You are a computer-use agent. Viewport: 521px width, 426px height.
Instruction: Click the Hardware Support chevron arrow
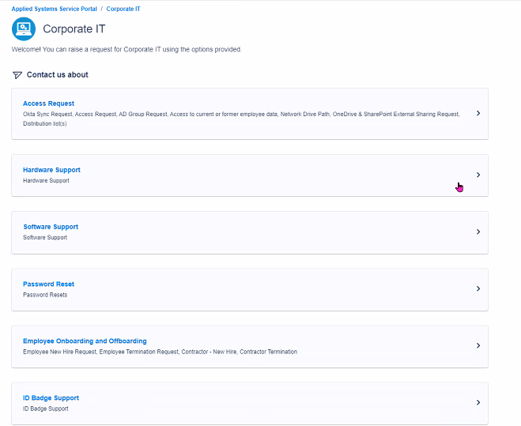tap(478, 175)
